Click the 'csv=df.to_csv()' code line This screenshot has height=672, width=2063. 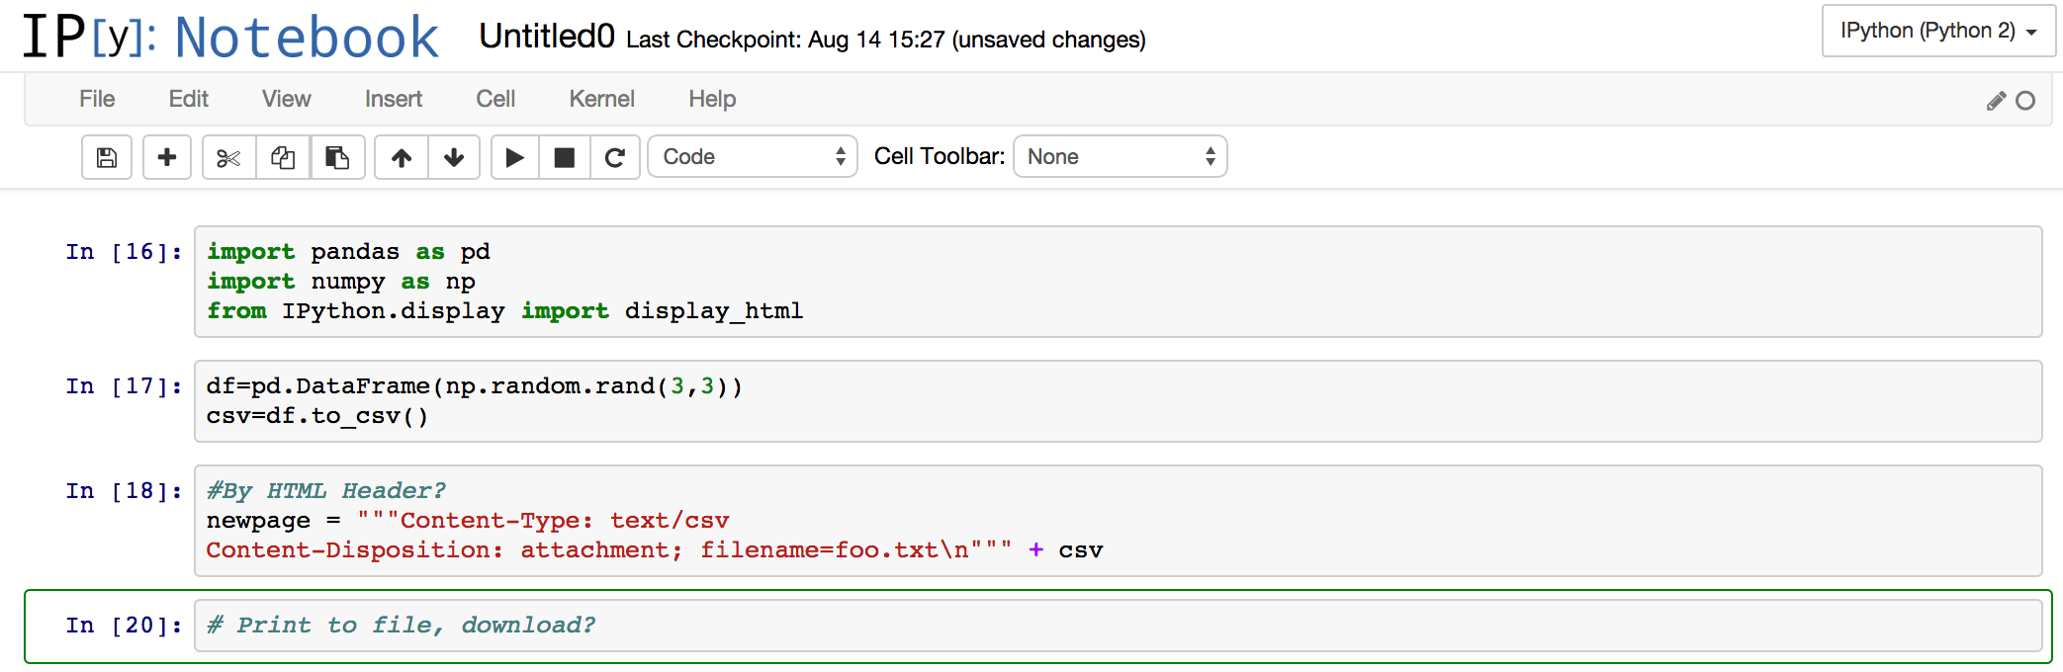[317, 416]
